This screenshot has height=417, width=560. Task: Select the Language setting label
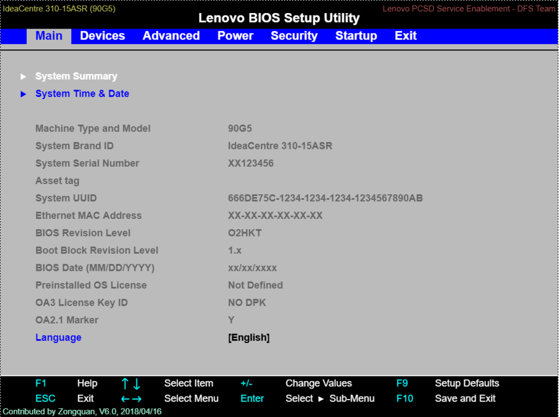(58, 338)
